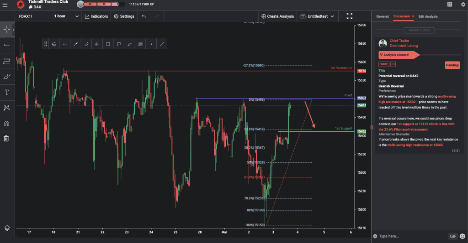Image resolution: width=468 pixels, height=243 pixels.
Task: Pick the forecast tool in floating toolbar
Action: pyautogui.click(x=54, y=44)
